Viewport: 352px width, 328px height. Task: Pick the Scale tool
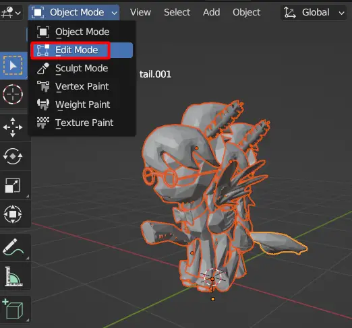pos(13,185)
